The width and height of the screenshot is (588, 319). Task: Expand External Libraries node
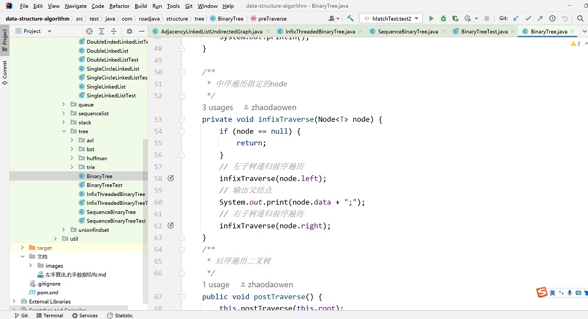tap(14, 301)
